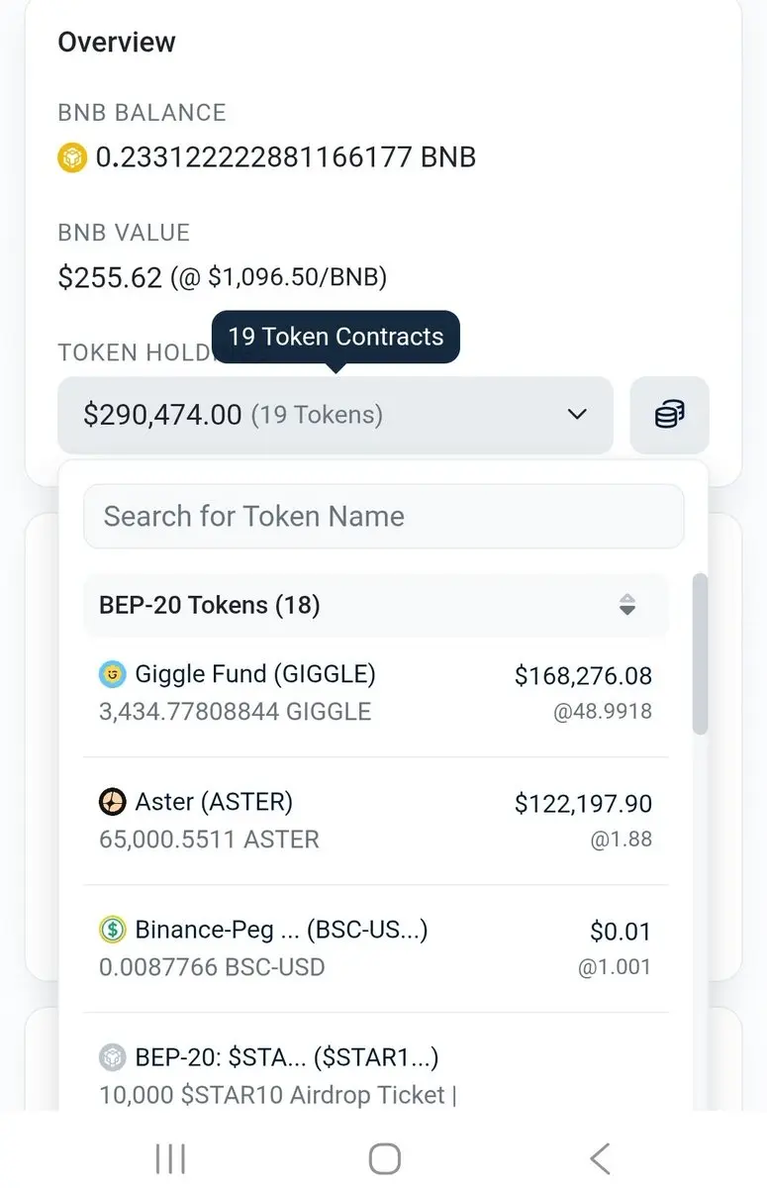Click the $STAR10 token placeholder icon
767x1188 pixels.
[113, 1057]
